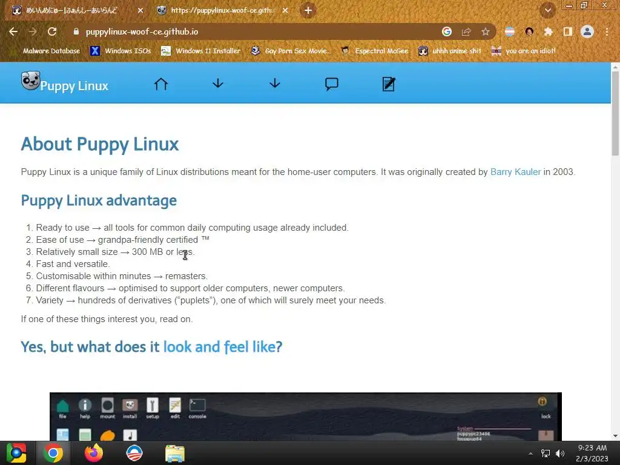
Task: Open a new tab with plus button
Action: (308, 10)
